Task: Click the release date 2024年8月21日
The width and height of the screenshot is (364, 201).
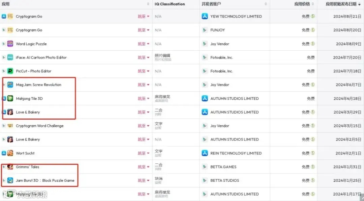Action: click(x=347, y=16)
